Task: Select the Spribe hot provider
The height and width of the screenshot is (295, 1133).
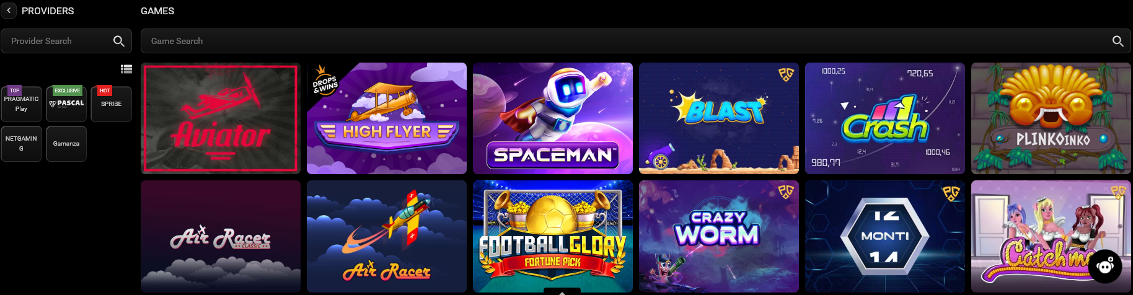Action: coord(112,103)
